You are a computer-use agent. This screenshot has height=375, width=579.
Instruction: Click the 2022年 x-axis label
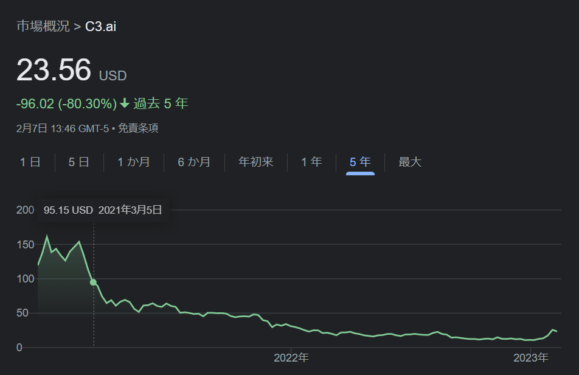point(291,357)
